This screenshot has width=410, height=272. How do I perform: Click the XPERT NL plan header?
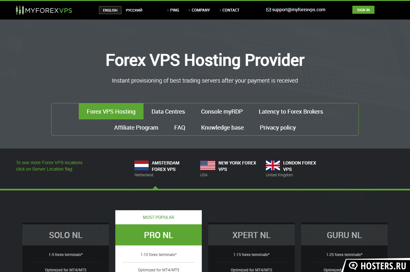click(251, 235)
